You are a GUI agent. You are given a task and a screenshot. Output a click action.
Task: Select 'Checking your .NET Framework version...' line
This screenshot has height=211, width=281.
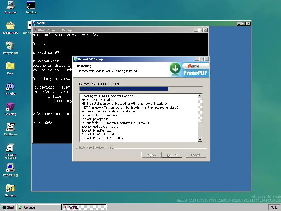point(109,96)
